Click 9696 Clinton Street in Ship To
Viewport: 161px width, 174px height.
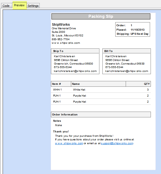pos(66,60)
